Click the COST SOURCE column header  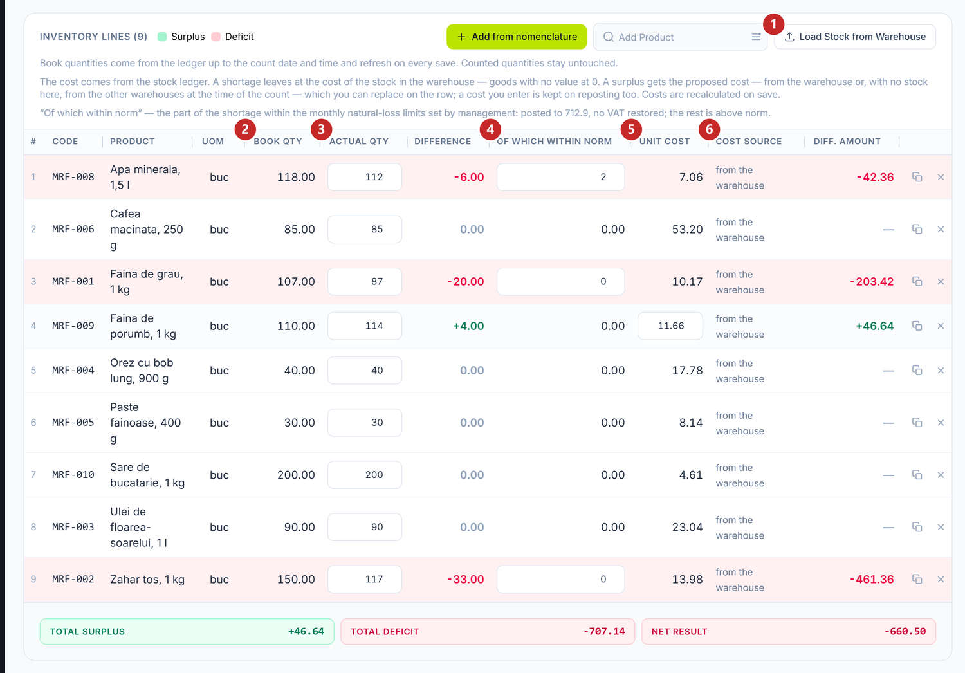[x=748, y=141]
